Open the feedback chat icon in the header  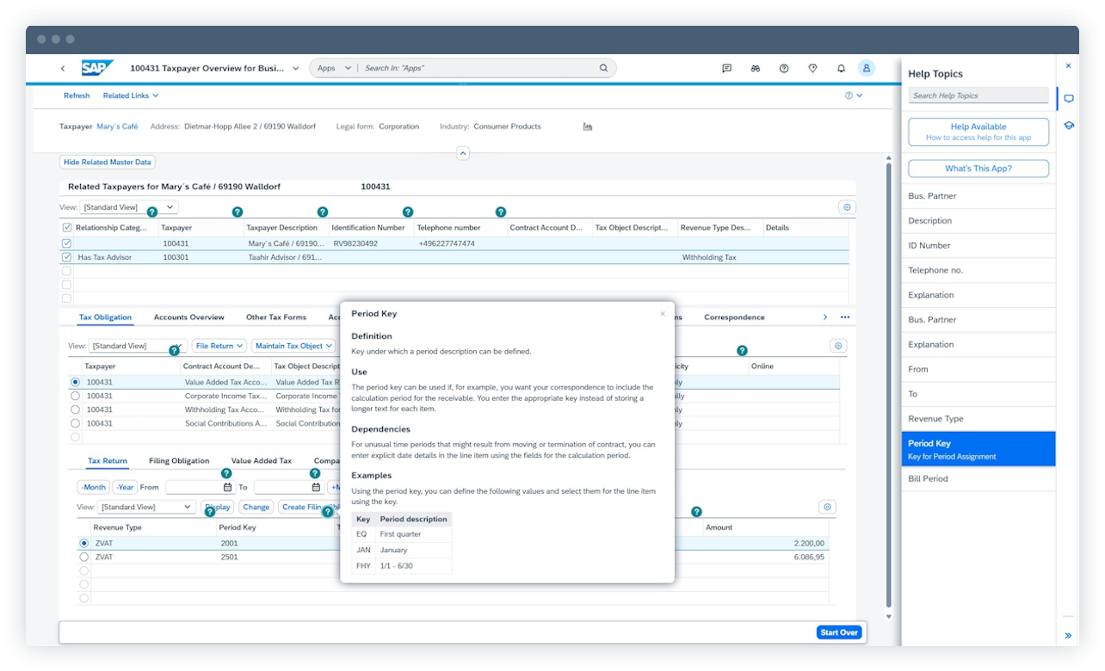point(727,67)
